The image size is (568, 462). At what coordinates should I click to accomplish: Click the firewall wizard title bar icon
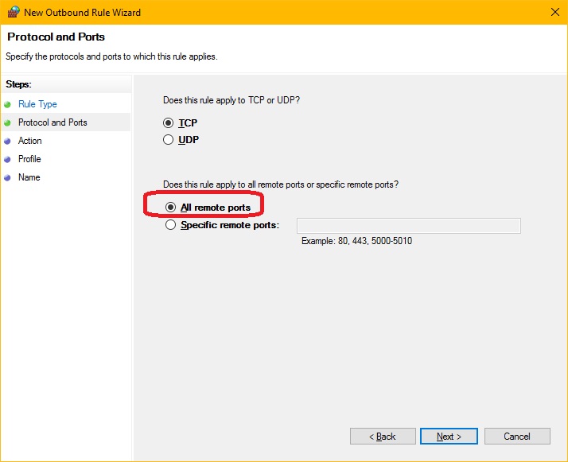pos(14,12)
